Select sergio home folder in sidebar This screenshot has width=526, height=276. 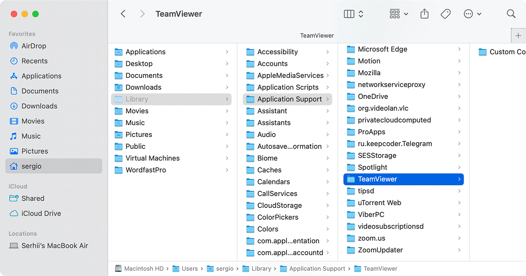point(54,166)
